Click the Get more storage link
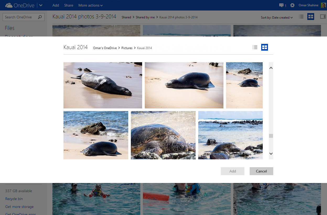 pos(19,207)
